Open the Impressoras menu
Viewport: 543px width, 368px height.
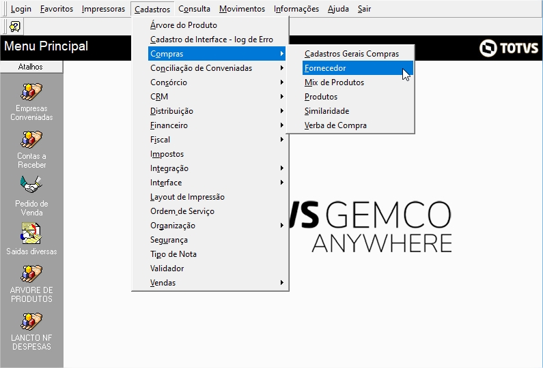[103, 9]
